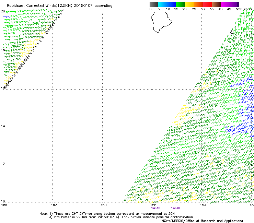Viewport: 254px width, 223px height.
Task: Click the '10' latitude axis label
Action: (3, 201)
